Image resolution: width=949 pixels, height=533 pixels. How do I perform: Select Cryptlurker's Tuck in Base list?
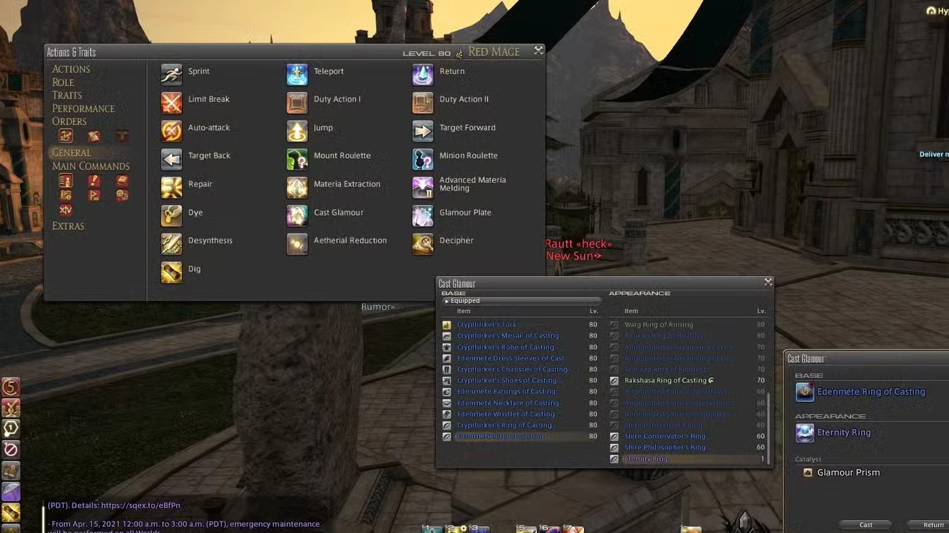click(x=521, y=325)
